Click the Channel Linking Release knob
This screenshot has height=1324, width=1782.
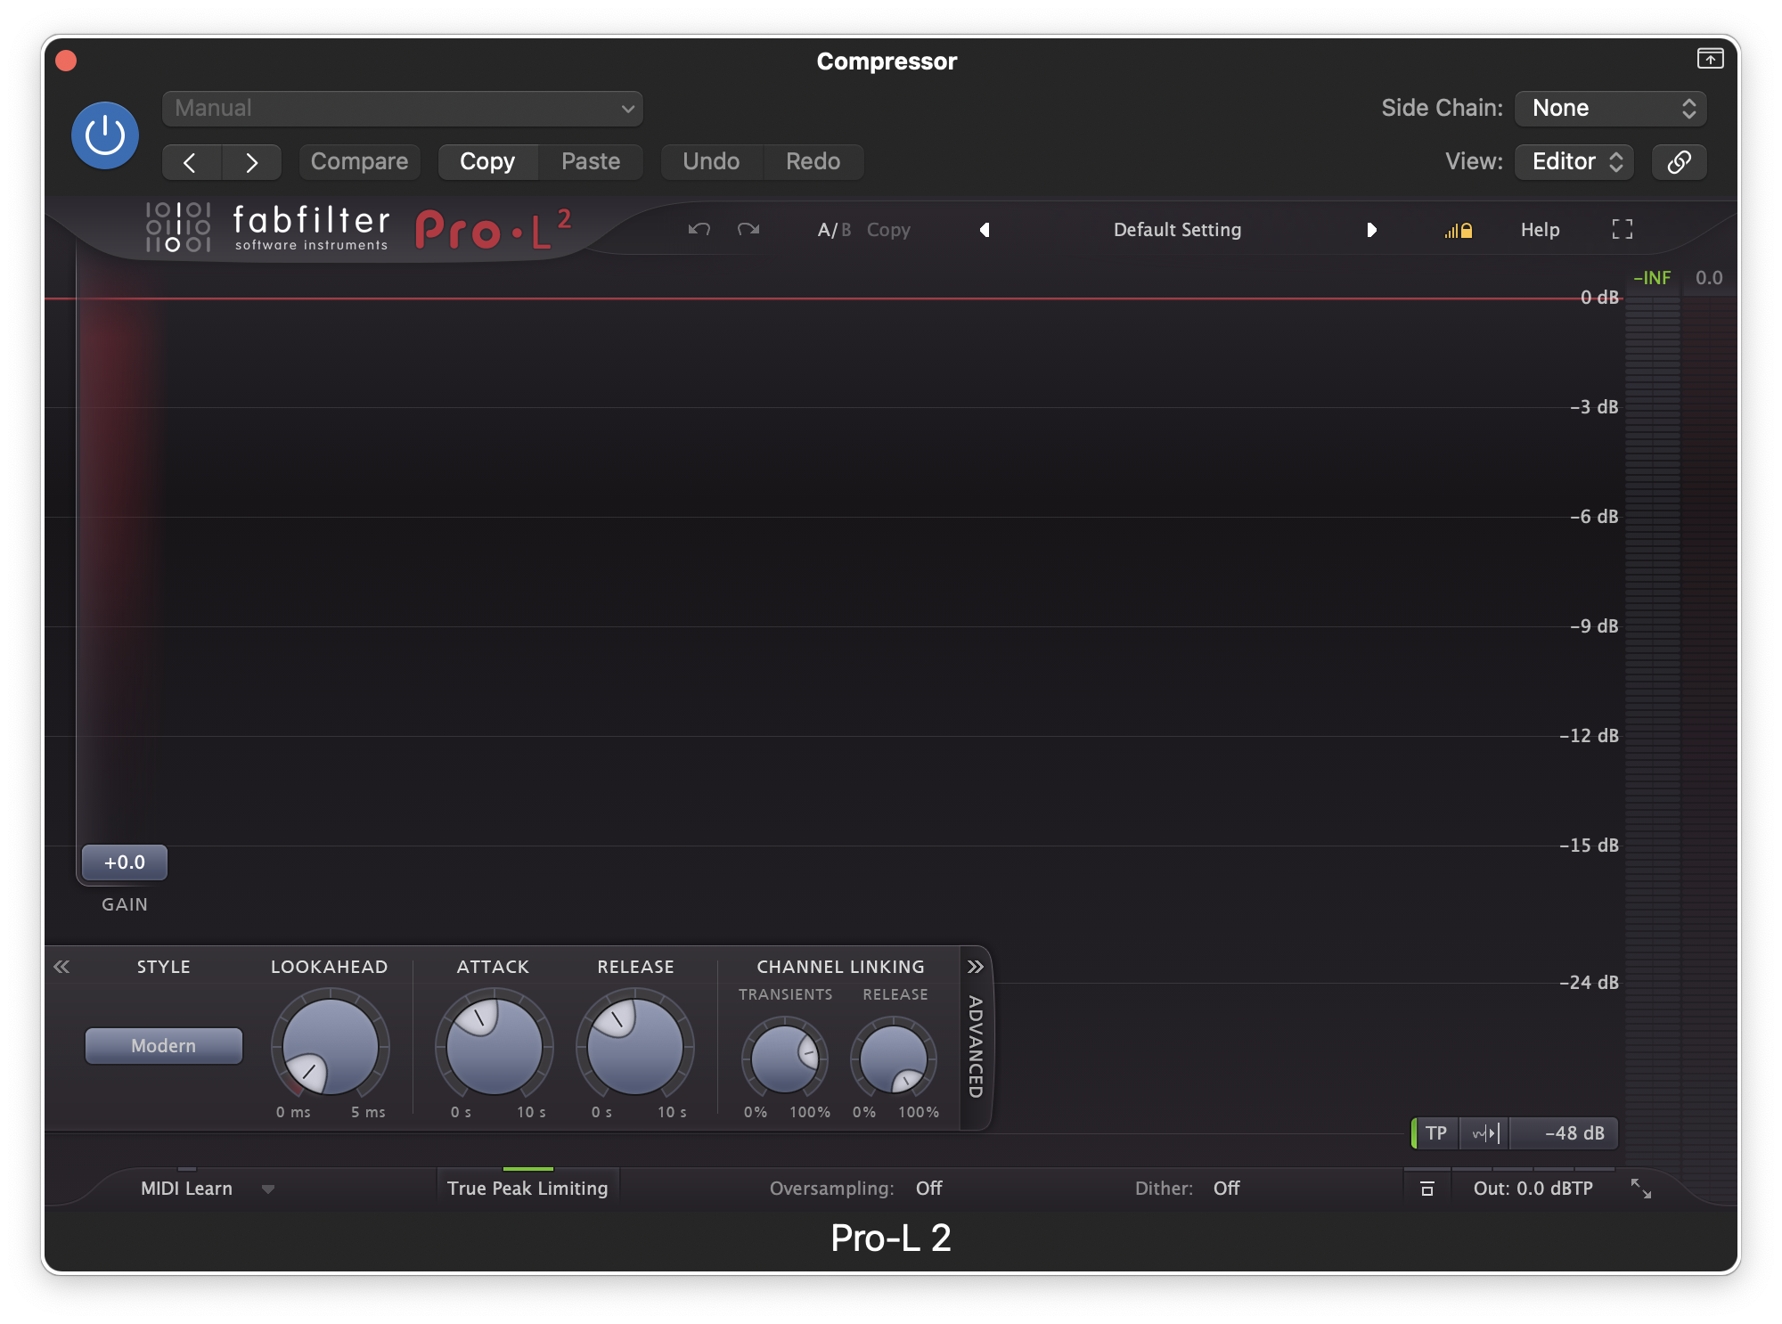coord(893,1059)
